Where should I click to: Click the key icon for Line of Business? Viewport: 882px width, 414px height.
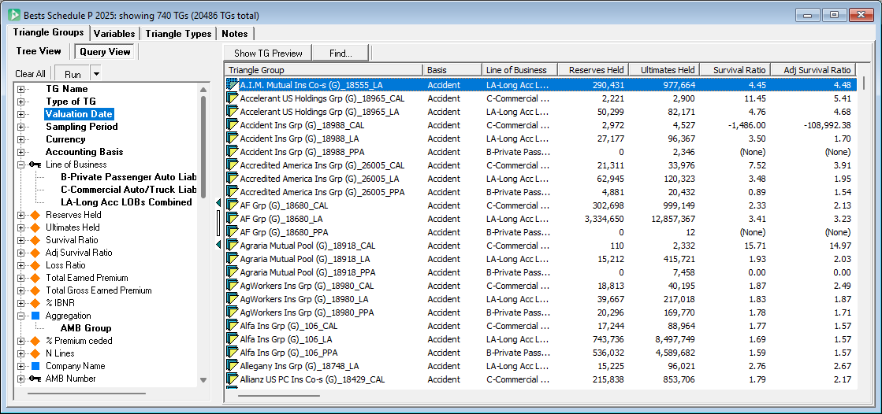coord(35,164)
